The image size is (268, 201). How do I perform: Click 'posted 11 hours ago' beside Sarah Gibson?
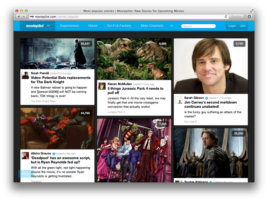point(220,98)
